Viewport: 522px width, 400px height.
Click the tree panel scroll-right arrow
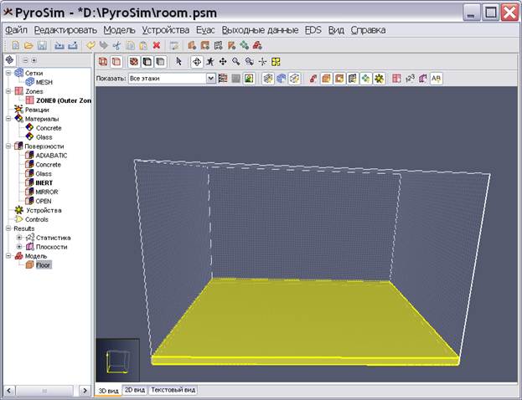[x=85, y=390]
